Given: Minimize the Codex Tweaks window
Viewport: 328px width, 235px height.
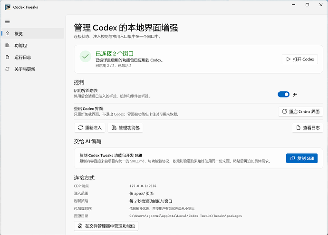Looking at the screenshot, I should 294,5.
